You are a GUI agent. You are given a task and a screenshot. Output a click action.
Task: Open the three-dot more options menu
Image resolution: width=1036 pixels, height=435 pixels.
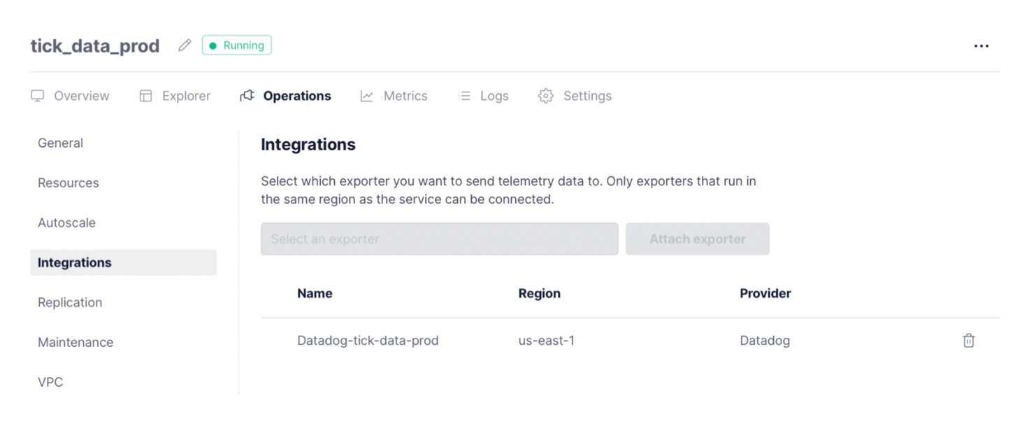pyautogui.click(x=981, y=46)
